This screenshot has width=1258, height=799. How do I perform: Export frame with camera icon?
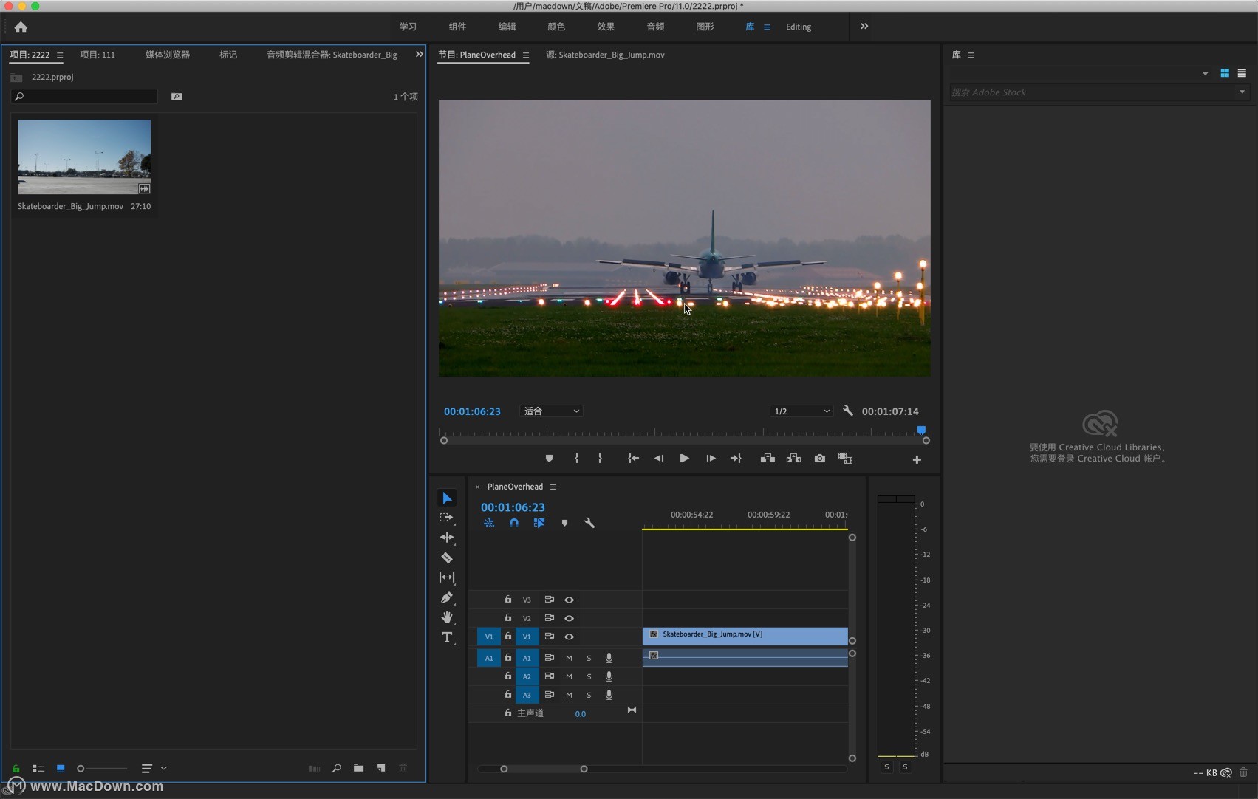[x=819, y=459]
